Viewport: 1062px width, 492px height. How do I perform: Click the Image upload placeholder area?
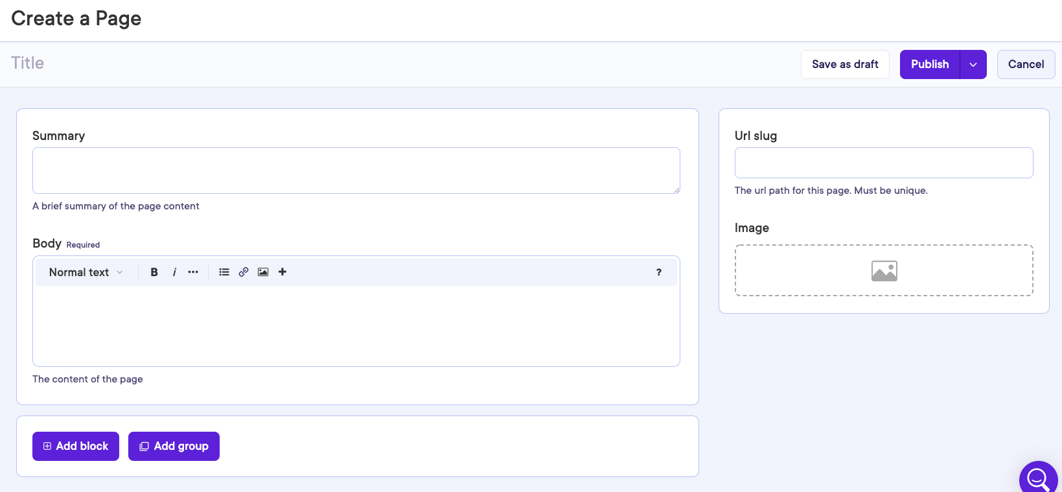click(x=884, y=270)
